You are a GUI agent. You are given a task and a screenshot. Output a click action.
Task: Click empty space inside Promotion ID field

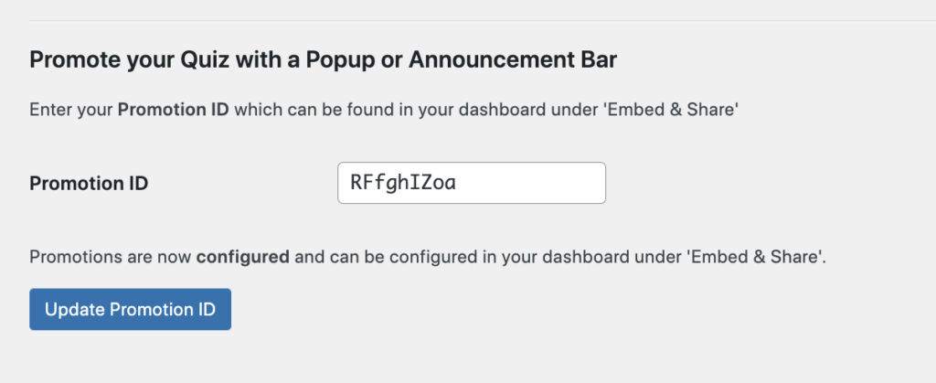tap(531, 183)
